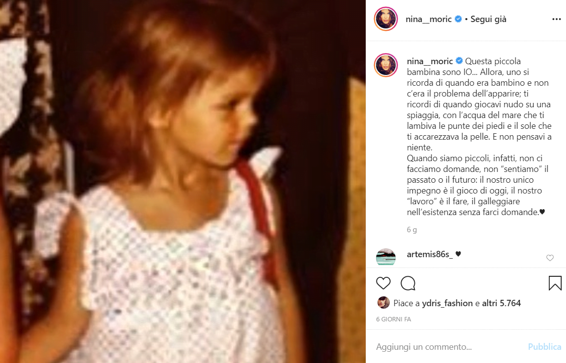Open the comment speech bubble icon
The height and width of the screenshot is (363, 566).
(x=408, y=284)
